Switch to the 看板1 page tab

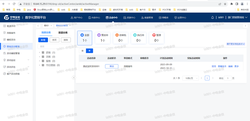click(x=46, y=26)
